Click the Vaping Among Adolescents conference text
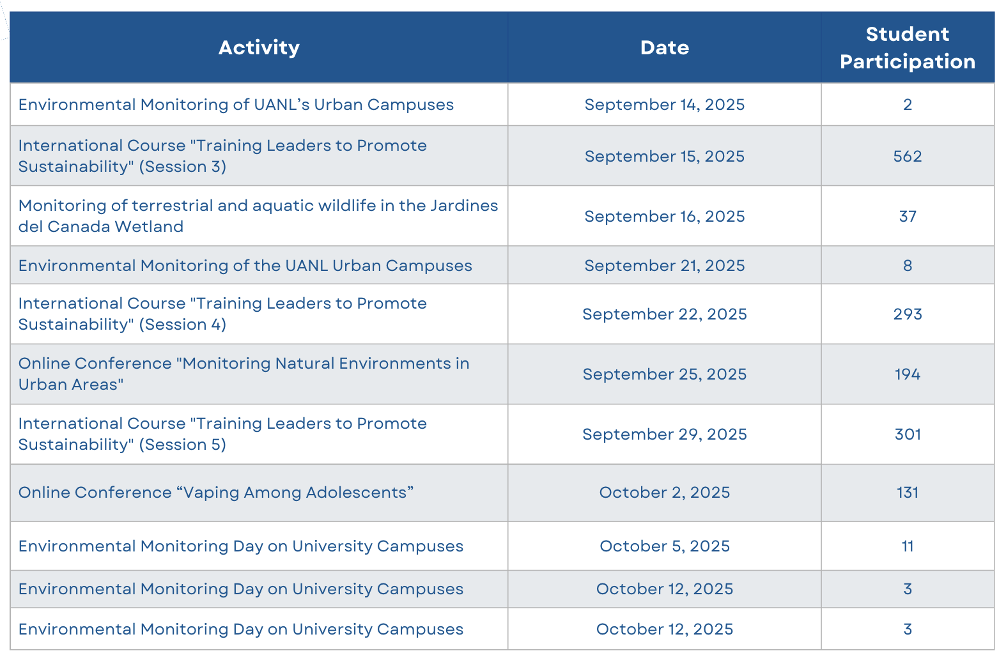Viewport: 1006px width, 662px height. pyautogui.click(x=216, y=492)
